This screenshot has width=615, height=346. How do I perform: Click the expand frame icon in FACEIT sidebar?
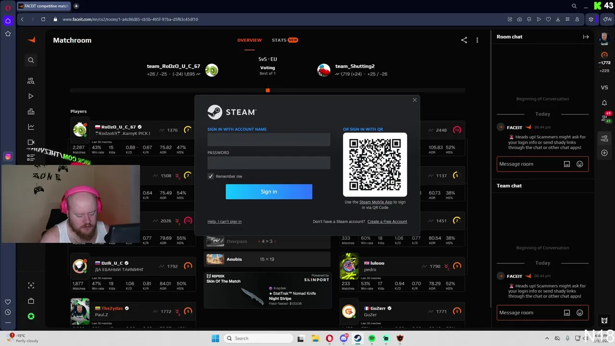coord(31,285)
